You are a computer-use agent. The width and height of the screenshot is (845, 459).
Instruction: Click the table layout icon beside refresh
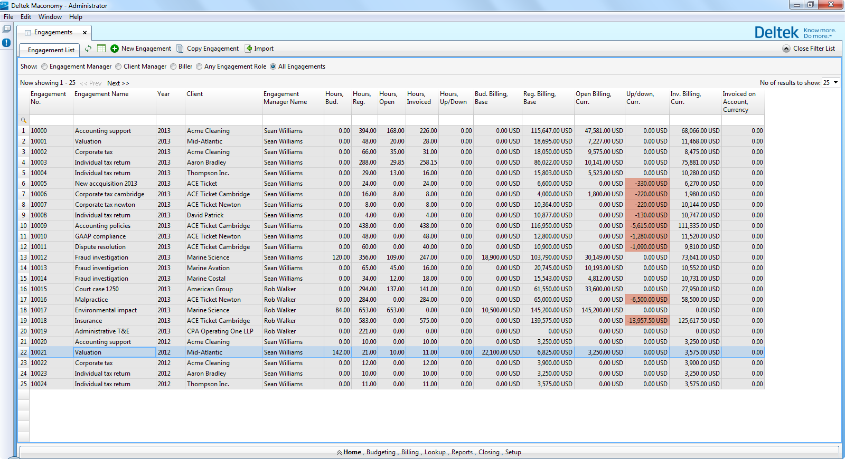(101, 49)
